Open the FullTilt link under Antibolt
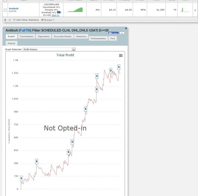Viewport: 198px width, 196px height. [x=13, y=11]
